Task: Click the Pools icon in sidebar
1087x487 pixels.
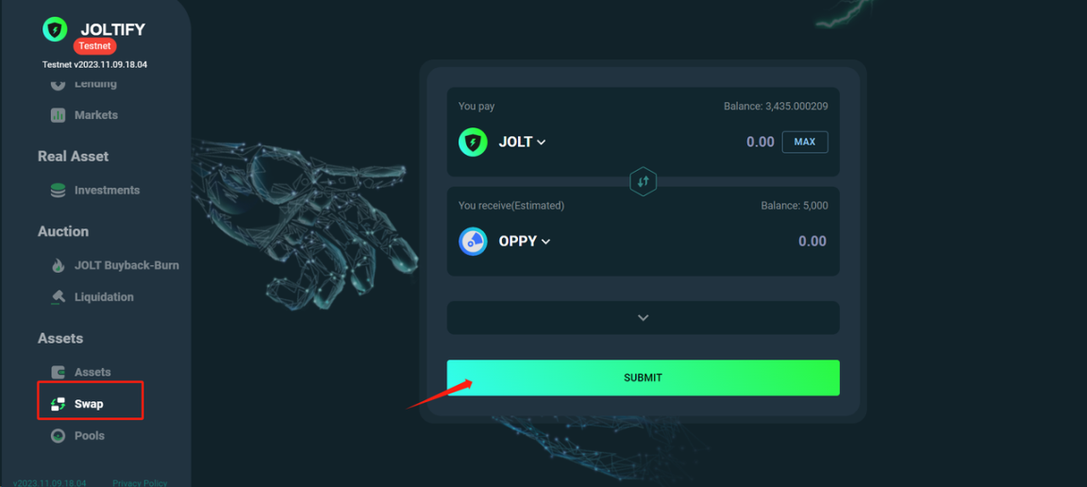Action: click(59, 436)
